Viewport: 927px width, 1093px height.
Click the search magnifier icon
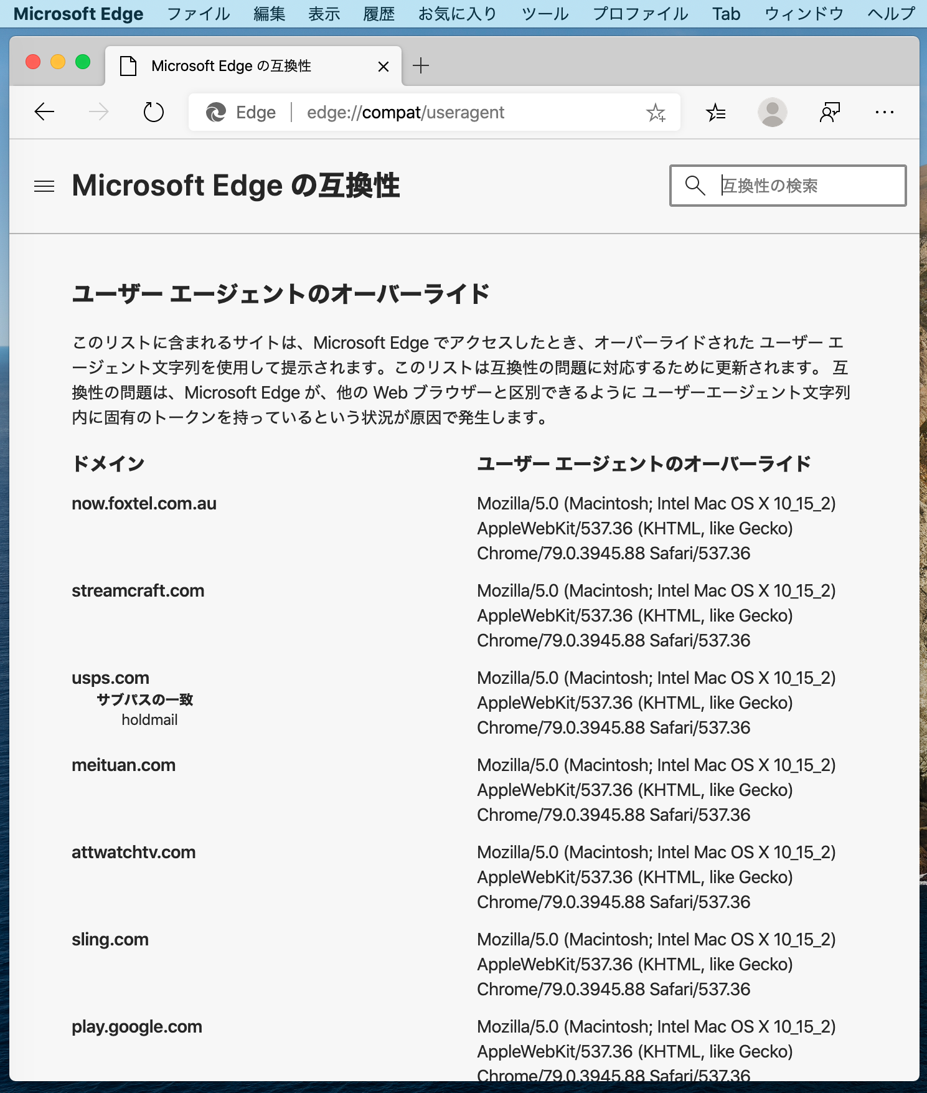pyautogui.click(x=695, y=186)
